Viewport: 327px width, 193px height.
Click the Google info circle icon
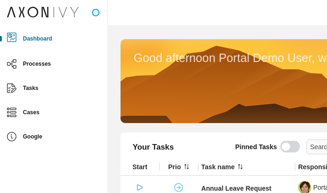pos(12,137)
